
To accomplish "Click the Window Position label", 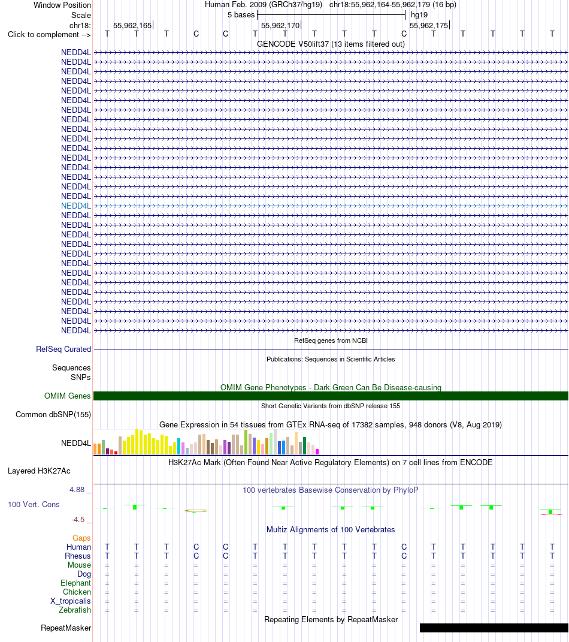I will [x=62, y=5].
